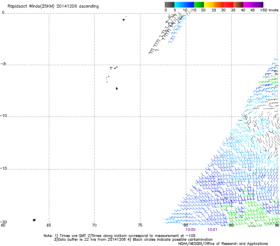Click the dark purple 45-50 knots segment

pyautogui.click(x=258, y=5)
